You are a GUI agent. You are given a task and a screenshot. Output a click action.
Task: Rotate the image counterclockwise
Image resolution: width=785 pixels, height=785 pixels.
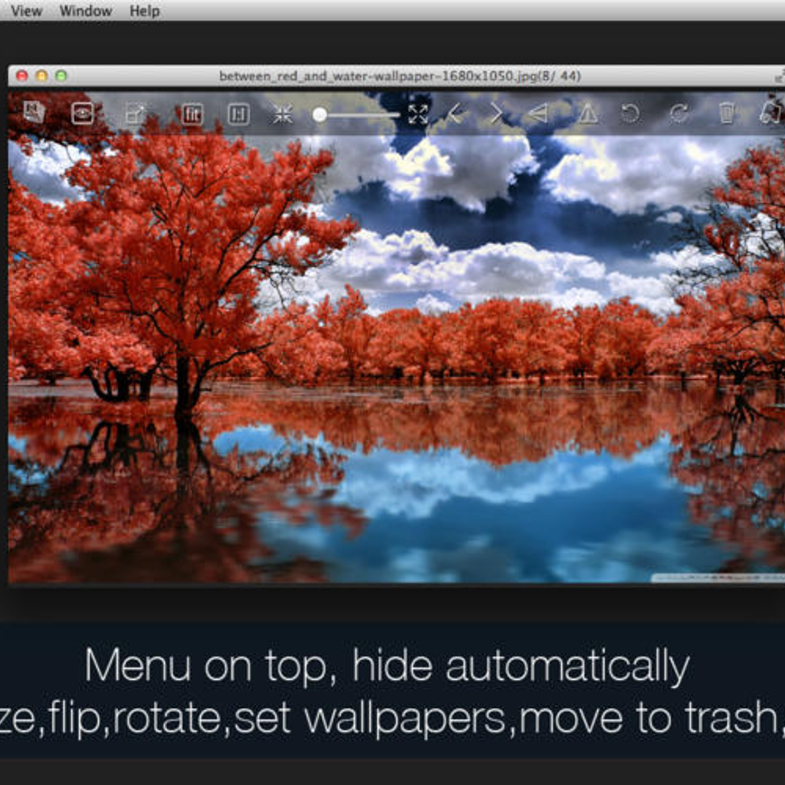(630, 114)
